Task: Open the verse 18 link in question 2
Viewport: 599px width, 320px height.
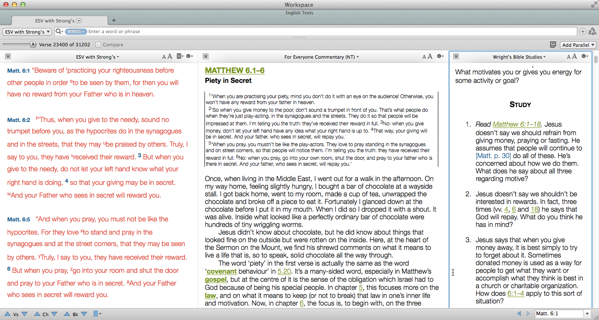Action: coord(534,210)
